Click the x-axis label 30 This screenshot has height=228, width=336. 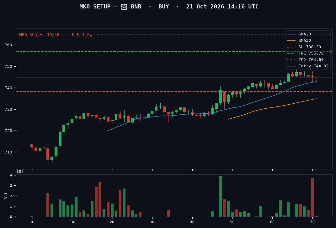pyautogui.click(x=152, y=222)
